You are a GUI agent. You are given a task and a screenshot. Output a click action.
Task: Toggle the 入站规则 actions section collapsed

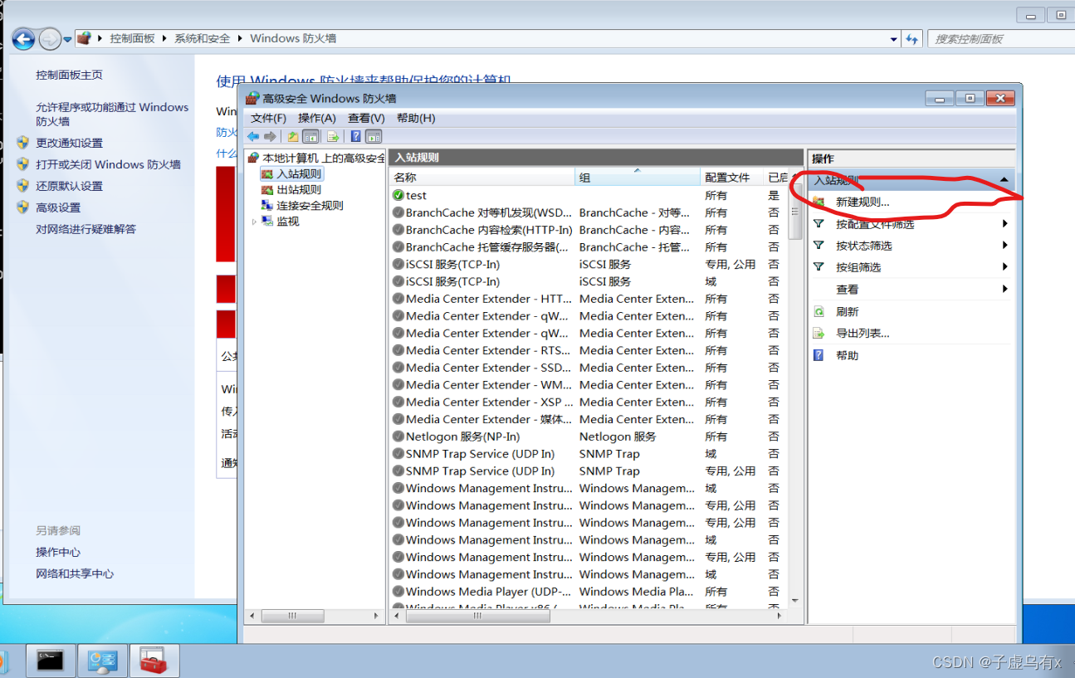tap(1003, 180)
